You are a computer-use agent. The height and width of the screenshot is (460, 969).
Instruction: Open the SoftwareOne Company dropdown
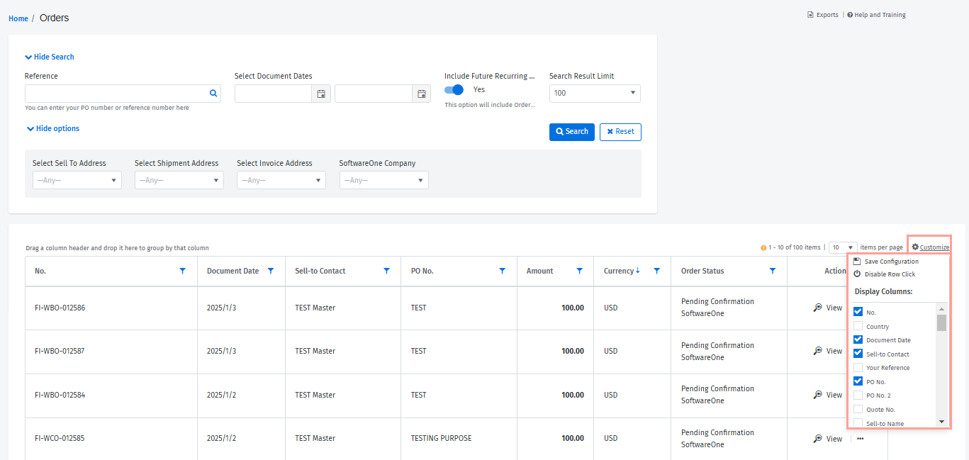pyautogui.click(x=383, y=180)
